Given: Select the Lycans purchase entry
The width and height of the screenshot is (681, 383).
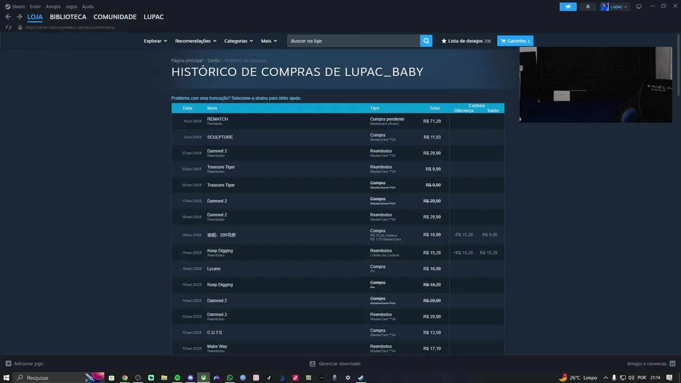Looking at the screenshot, I should [x=338, y=269].
